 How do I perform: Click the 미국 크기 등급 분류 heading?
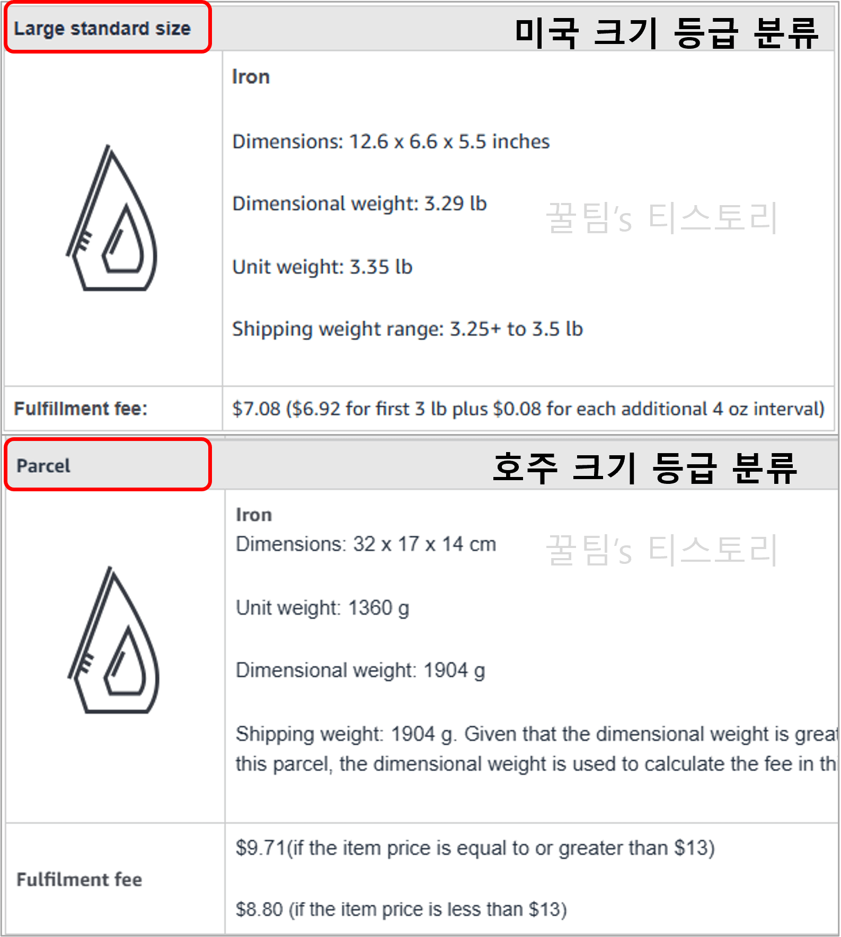667,33
